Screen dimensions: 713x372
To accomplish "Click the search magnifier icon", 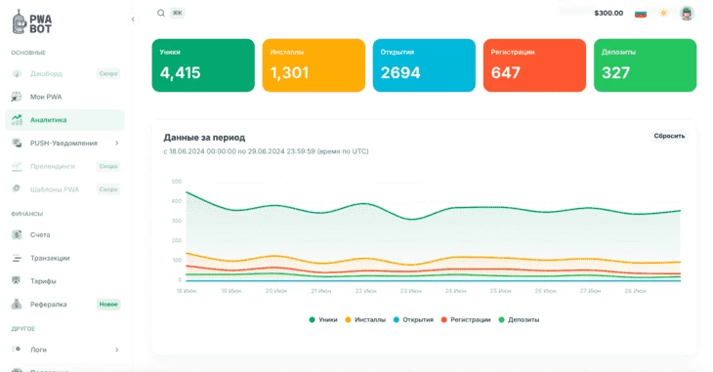I will [161, 14].
